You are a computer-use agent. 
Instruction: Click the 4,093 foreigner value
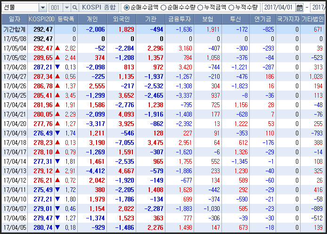click(126, 114)
